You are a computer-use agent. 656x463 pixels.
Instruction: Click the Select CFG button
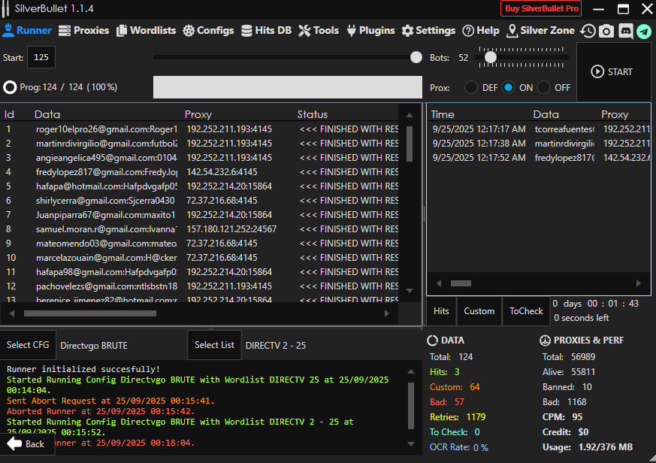(28, 345)
